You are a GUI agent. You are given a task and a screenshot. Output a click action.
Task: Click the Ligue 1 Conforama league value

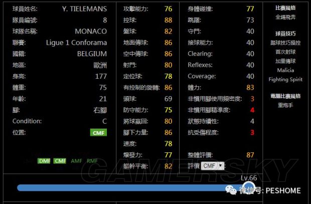click(x=76, y=43)
